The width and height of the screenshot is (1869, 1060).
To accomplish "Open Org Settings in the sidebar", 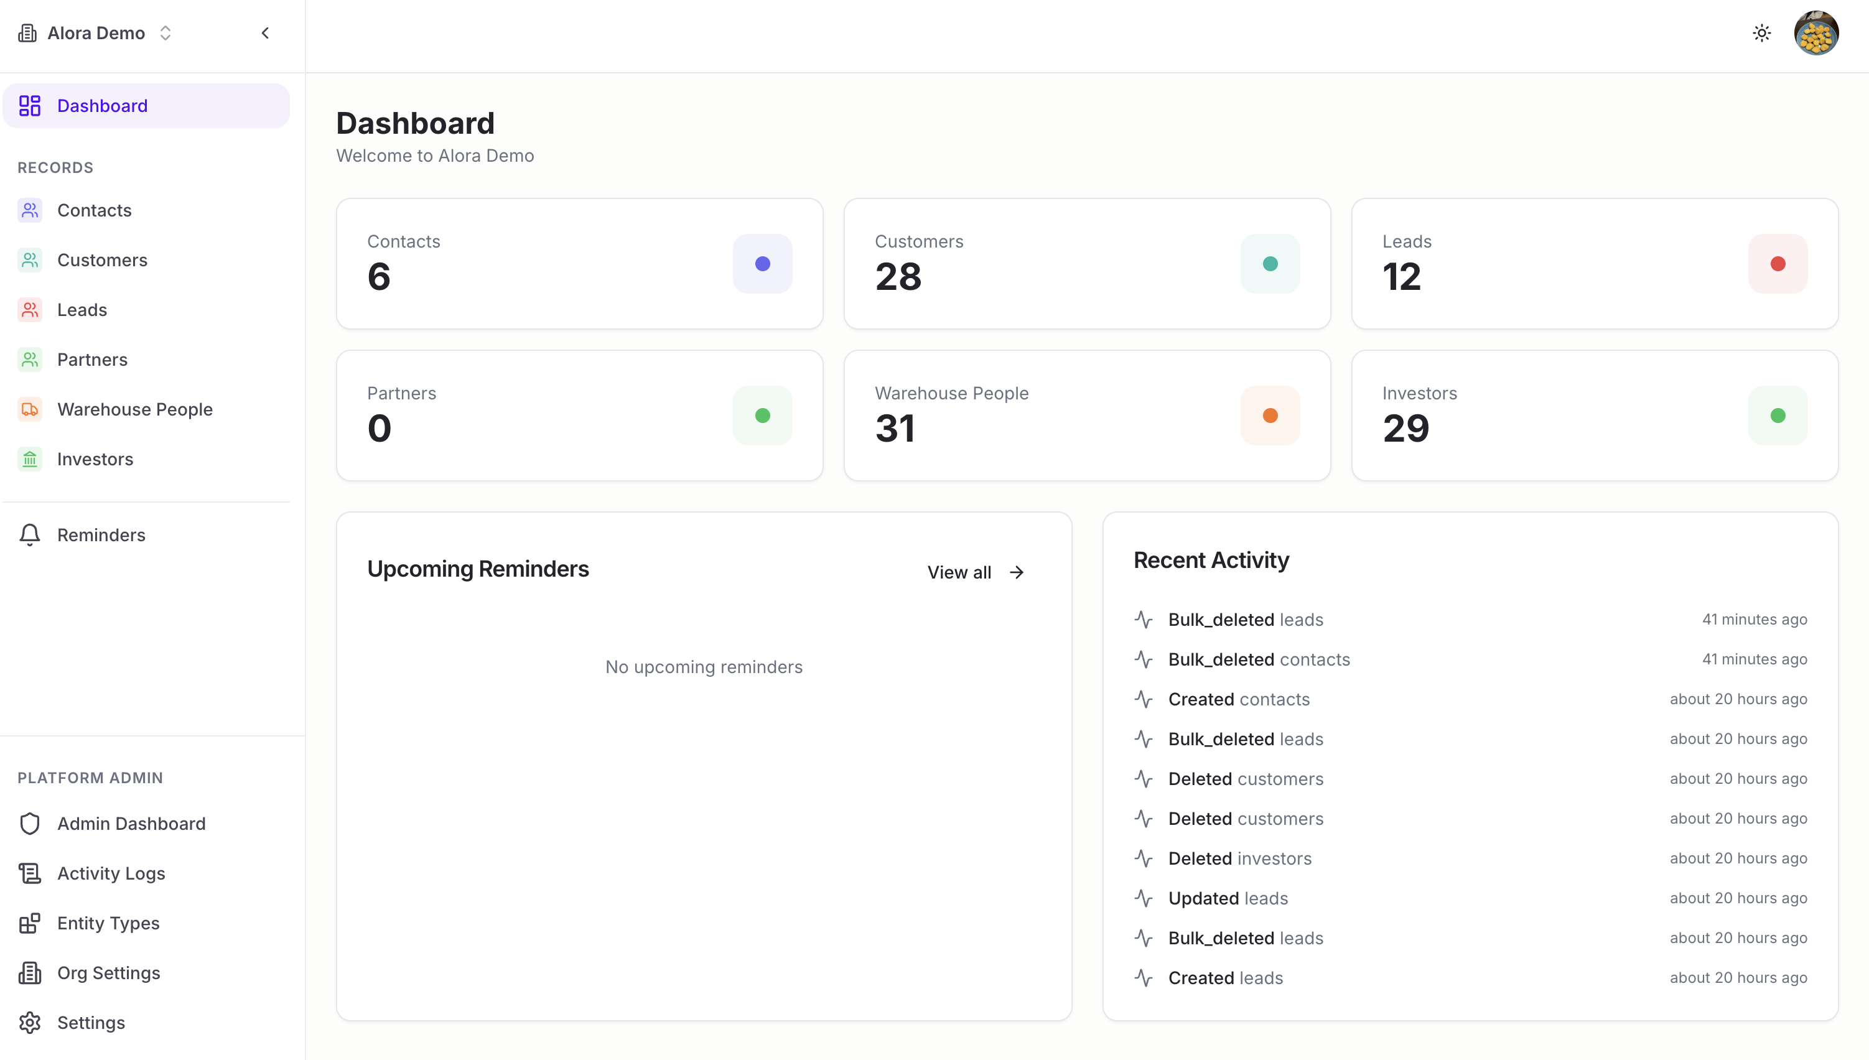I will click(x=108, y=973).
